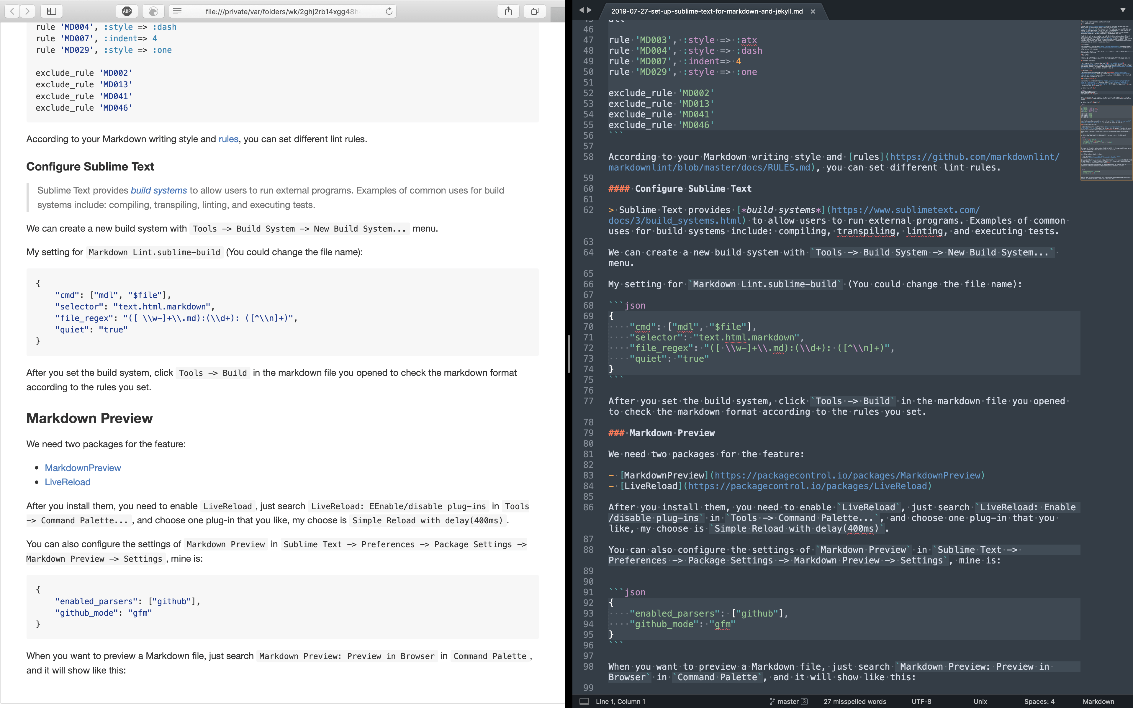Viewport: 1133px width, 708px height.
Task: Open Sublime Text tab list dropdown
Action: click(1123, 10)
